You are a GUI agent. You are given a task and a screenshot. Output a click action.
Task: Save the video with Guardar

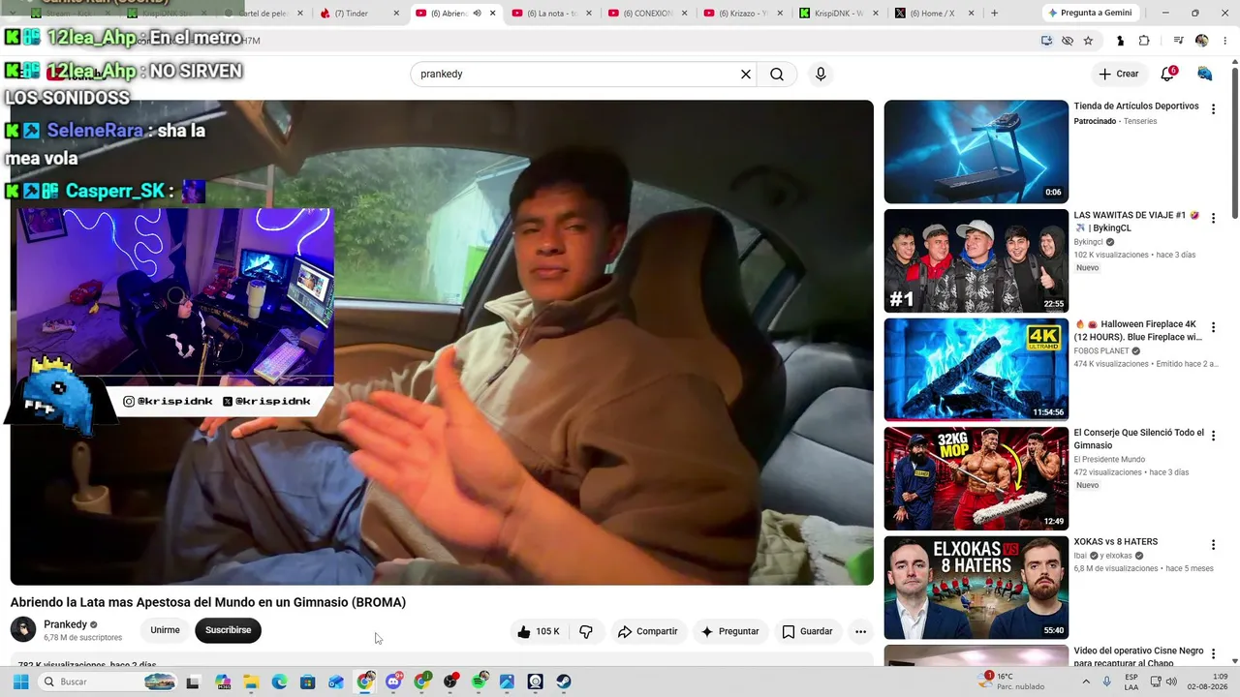808,631
